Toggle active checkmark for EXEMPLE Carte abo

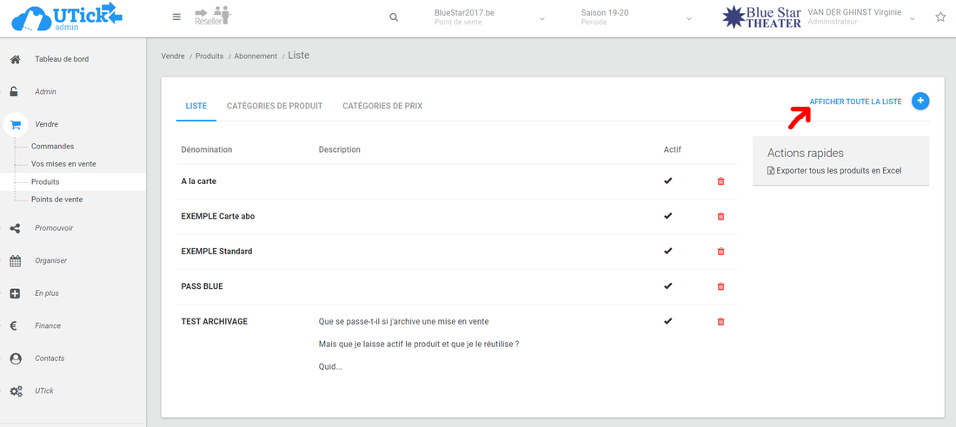tap(667, 216)
